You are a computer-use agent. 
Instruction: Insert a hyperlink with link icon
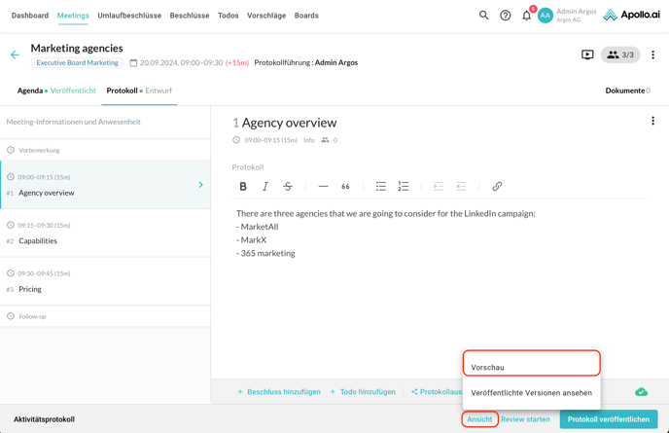pos(497,187)
